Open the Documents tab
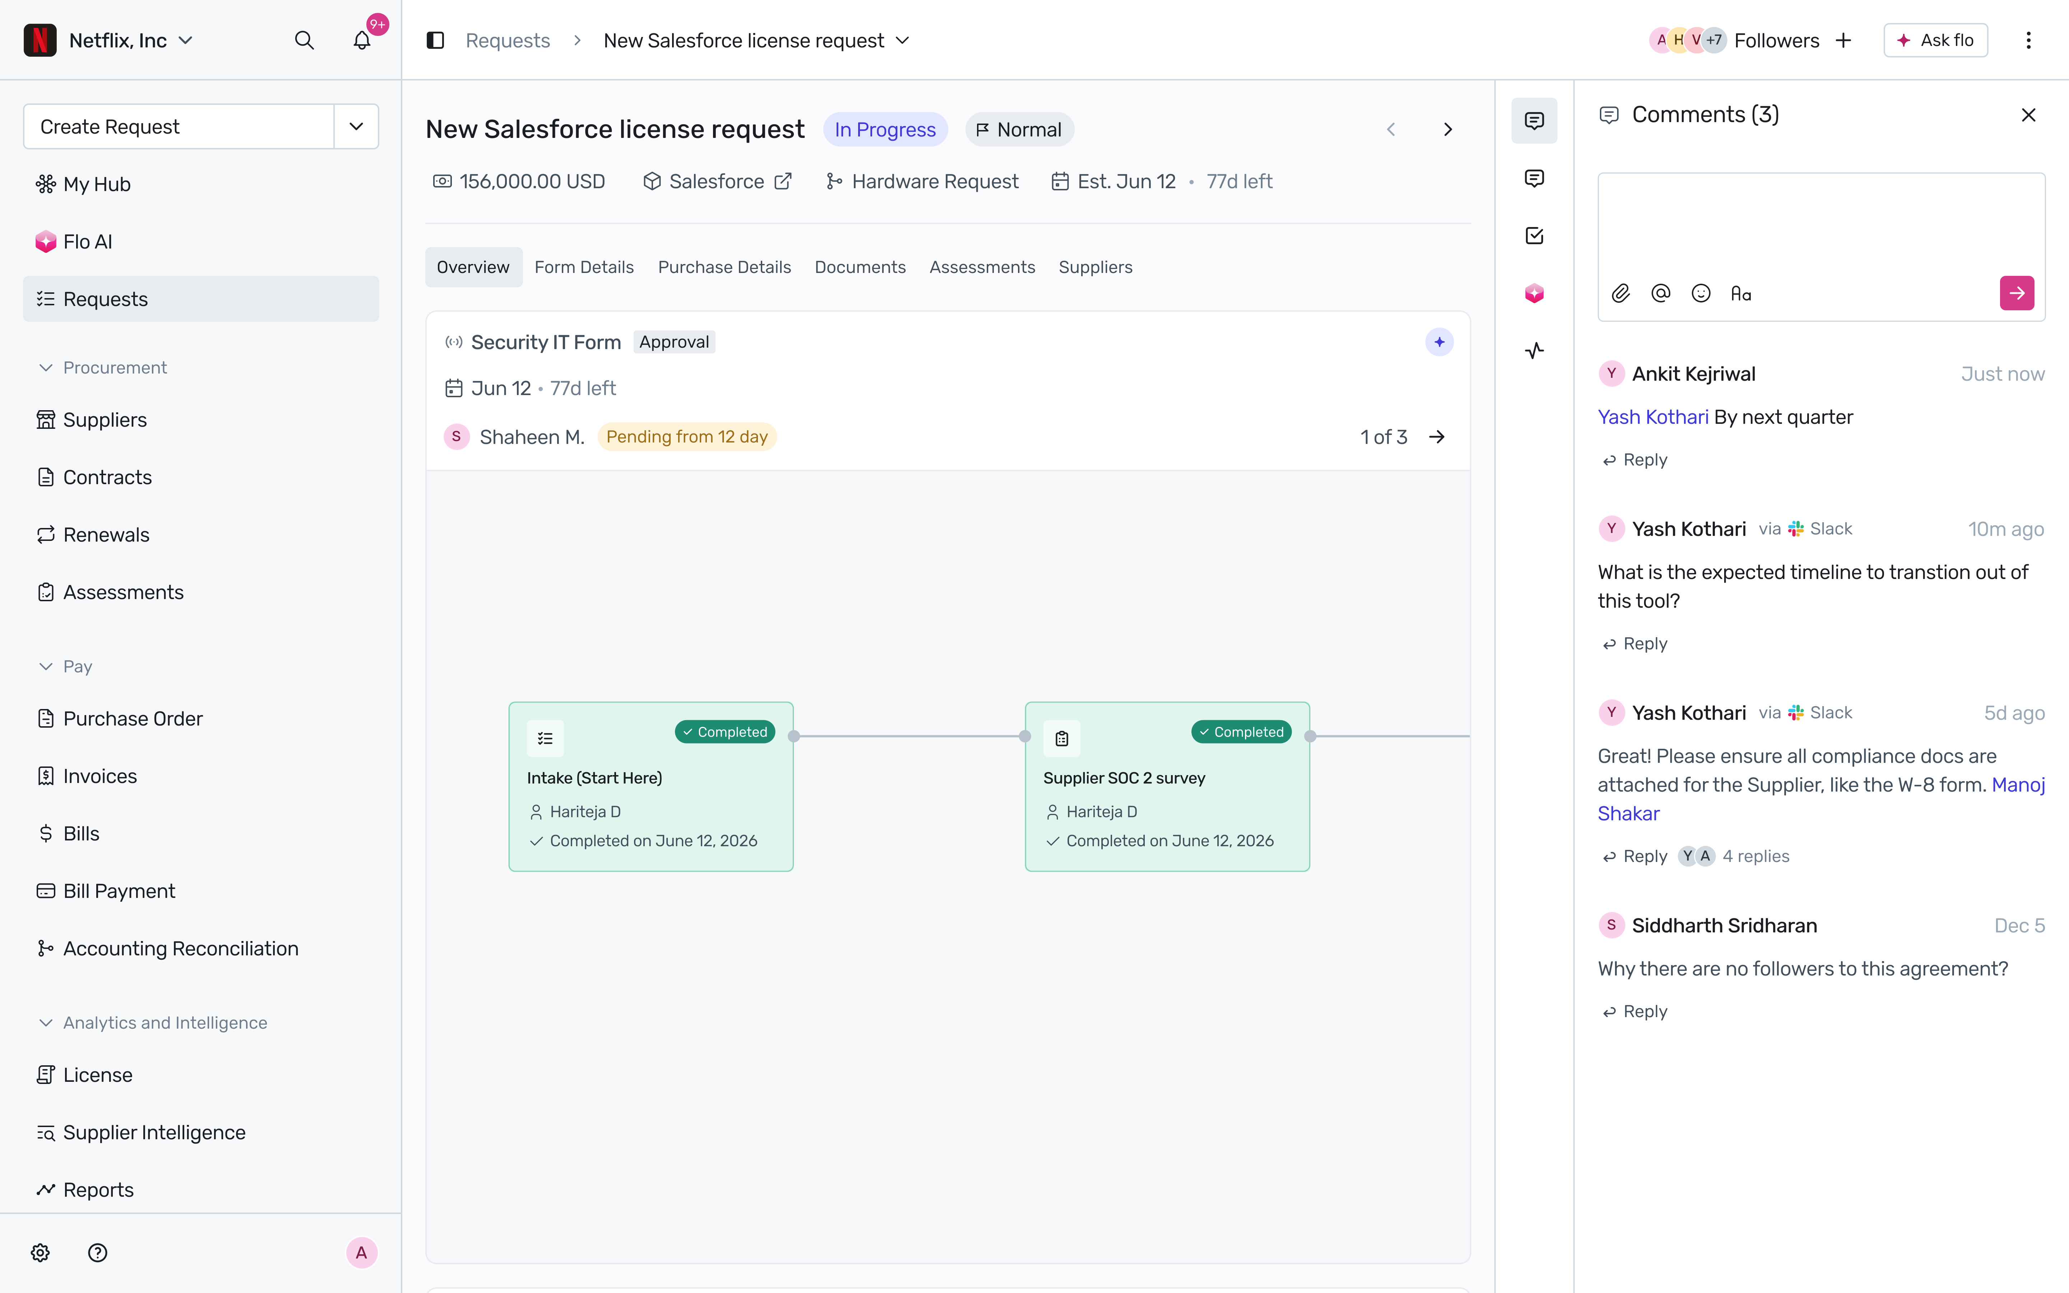This screenshot has height=1293, width=2069. pyautogui.click(x=860, y=267)
